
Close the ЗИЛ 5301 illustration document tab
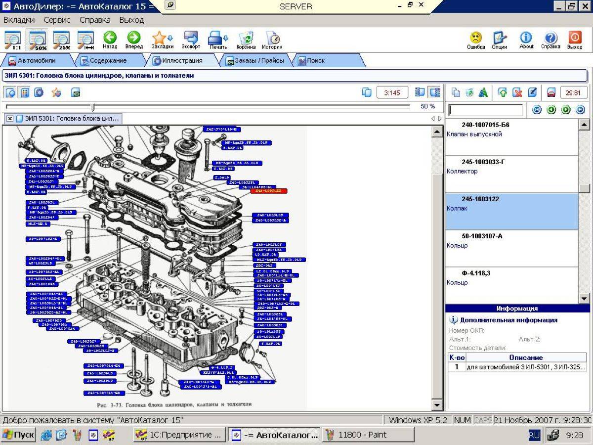pos(10,119)
